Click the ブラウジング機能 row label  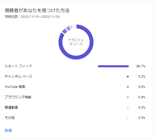[x=18, y=97]
